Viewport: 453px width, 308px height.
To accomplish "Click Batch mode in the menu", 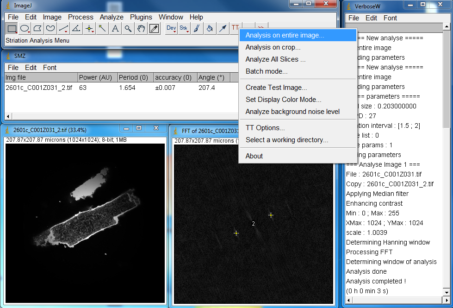I will [x=266, y=71].
